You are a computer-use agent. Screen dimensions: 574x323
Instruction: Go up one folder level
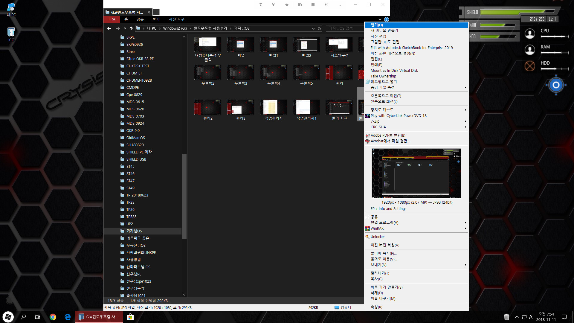point(131,28)
